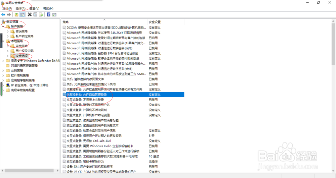This screenshot has width=336, height=178.
Task: Expand the 帐户锁定策略 tree node
Action: tap(8, 36)
